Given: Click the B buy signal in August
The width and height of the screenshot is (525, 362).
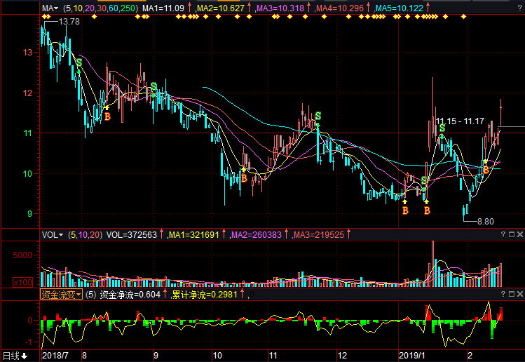Looking at the screenshot, I should point(107,116).
